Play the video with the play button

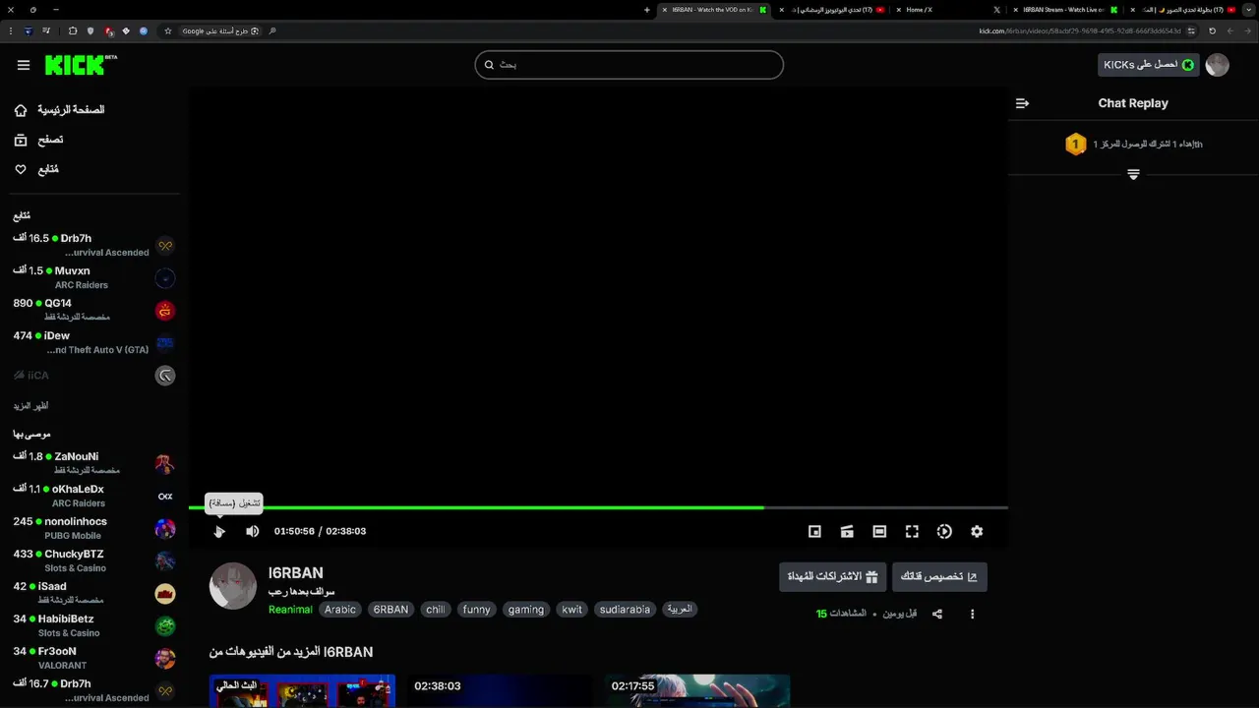click(219, 531)
